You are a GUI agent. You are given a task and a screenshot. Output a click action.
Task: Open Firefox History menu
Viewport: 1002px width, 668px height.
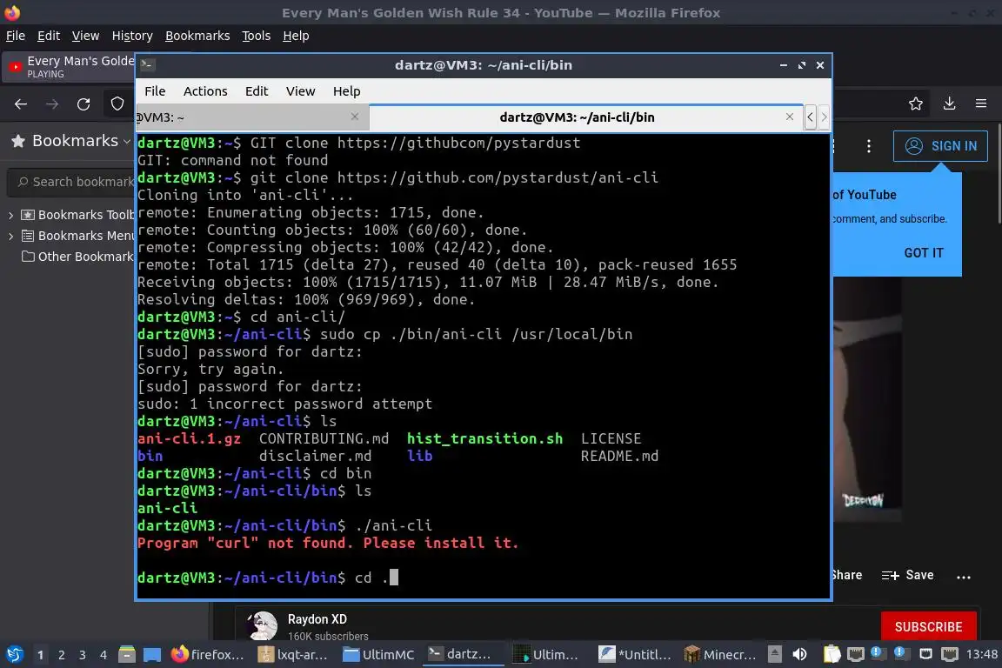132,36
